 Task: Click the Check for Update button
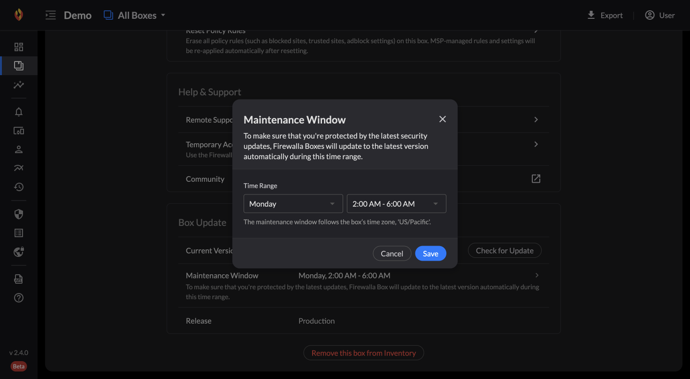click(x=505, y=250)
